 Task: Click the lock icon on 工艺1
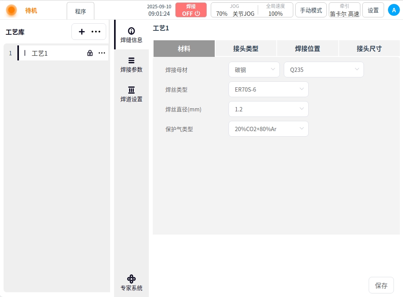point(90,53)
